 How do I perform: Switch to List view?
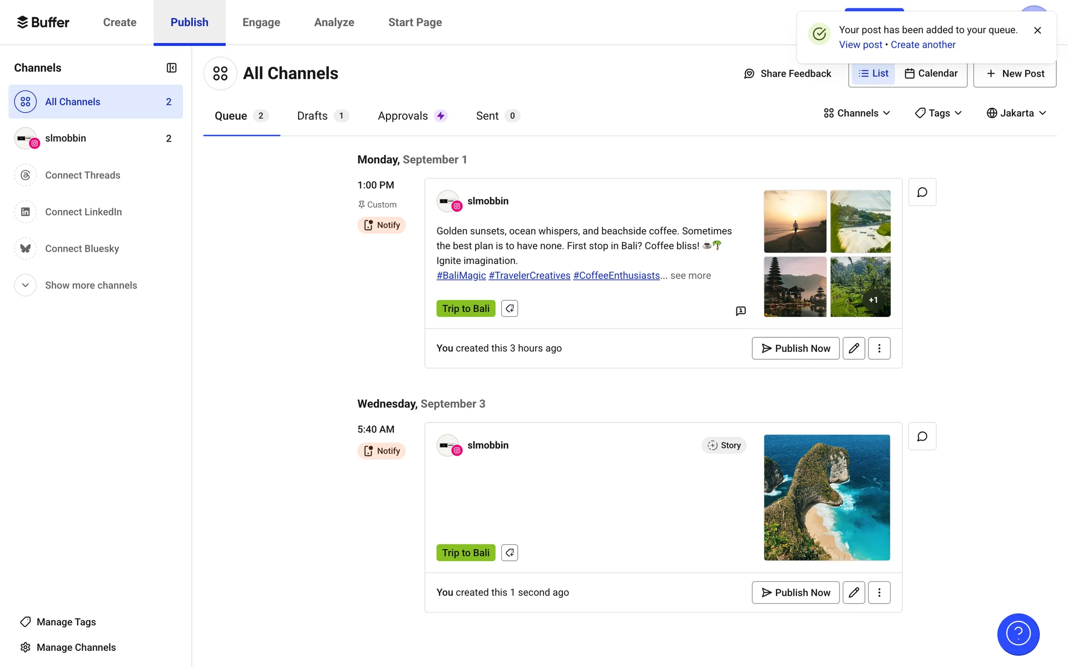pos(873,73)
